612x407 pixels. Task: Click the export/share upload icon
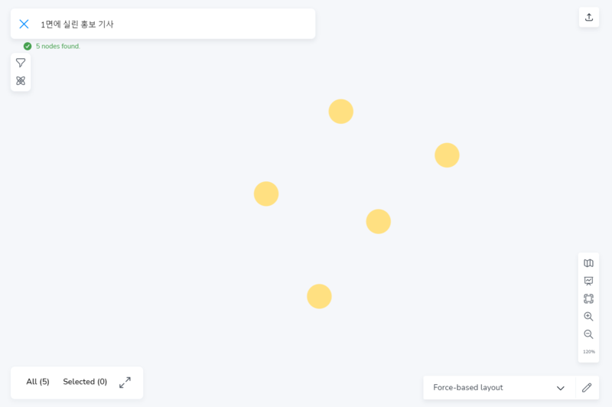(588, 17)
